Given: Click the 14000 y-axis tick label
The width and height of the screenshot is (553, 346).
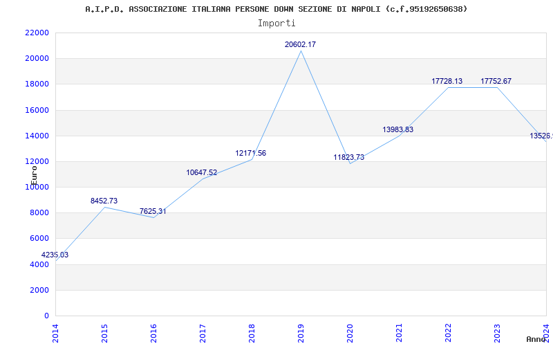Looking at the screenshot, I should (x=37, y=136).
